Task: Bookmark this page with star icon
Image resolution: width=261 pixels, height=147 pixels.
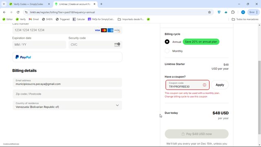Action: click(x=209, y=12)
